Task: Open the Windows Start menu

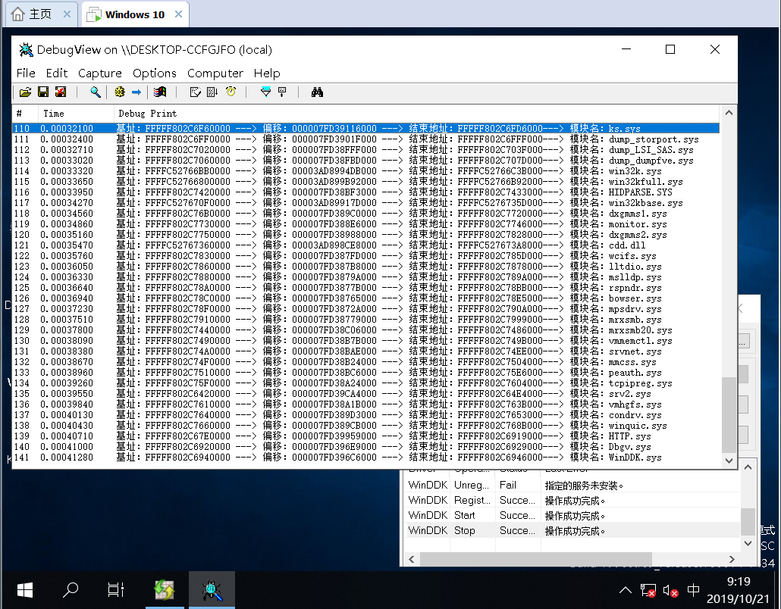Action: point(24,590)
